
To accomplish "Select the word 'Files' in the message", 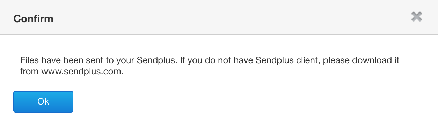I will tap(30, 60).
